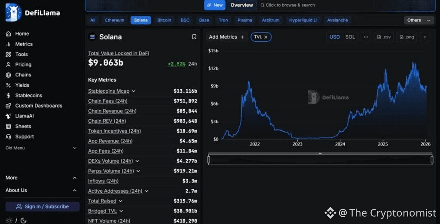Collapse the About Us section
440x224 pixels.
point(74,190)
